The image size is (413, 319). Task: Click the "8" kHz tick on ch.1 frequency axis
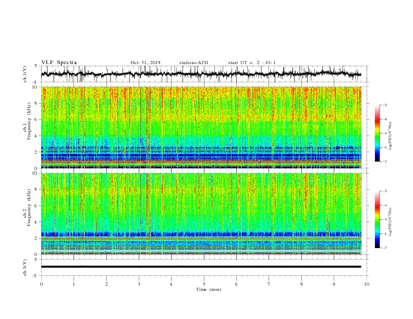click(x=37, y=103)
